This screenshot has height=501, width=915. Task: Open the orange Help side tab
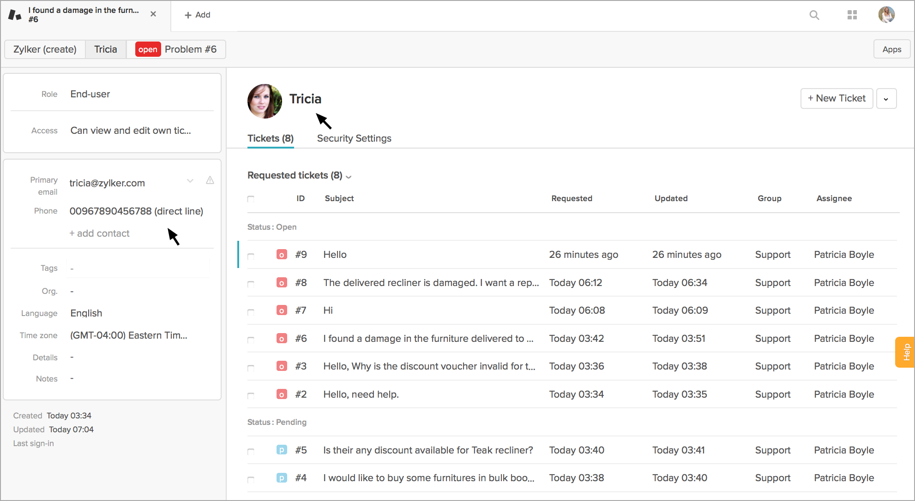[x=906, y=352]
